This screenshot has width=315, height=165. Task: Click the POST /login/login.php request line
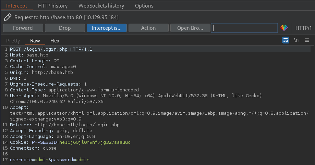pyautogui.click(x=51, y=49)
